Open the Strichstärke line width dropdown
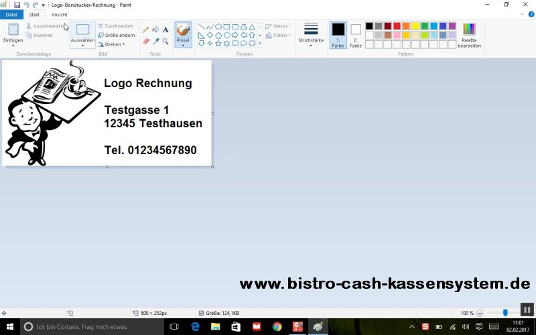Image resolution: width=536 pixels, height=335 pixels. point(311,33)
